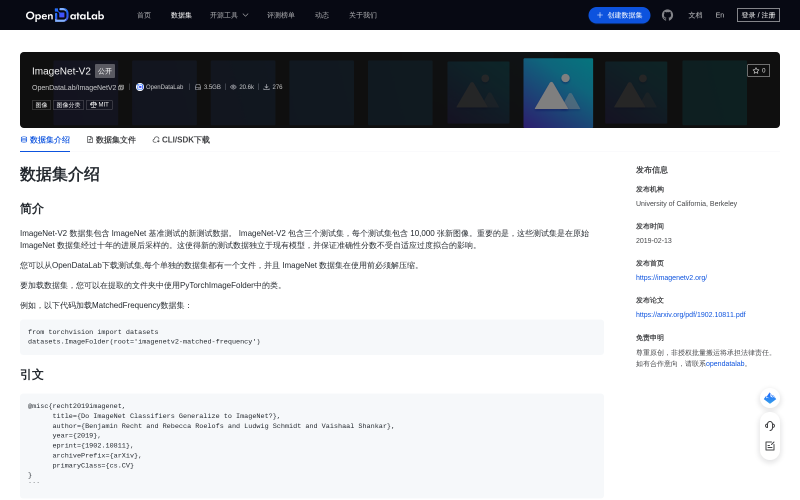The width and height of the screenshot is (800, 500).
Task: Open the https://imagenetv2.org/ homepage link
Action: click(671, 277)
